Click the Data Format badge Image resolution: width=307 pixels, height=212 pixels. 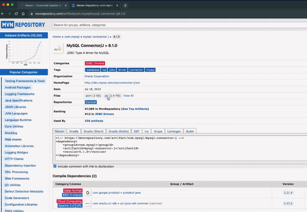[x=73, y=190]
